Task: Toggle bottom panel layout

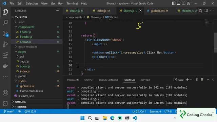Action: (179, 3)
